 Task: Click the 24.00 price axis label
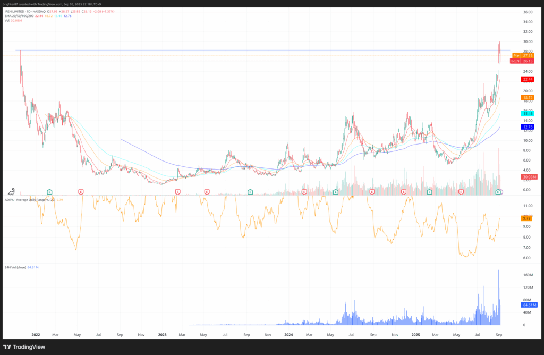click(528, 72)
